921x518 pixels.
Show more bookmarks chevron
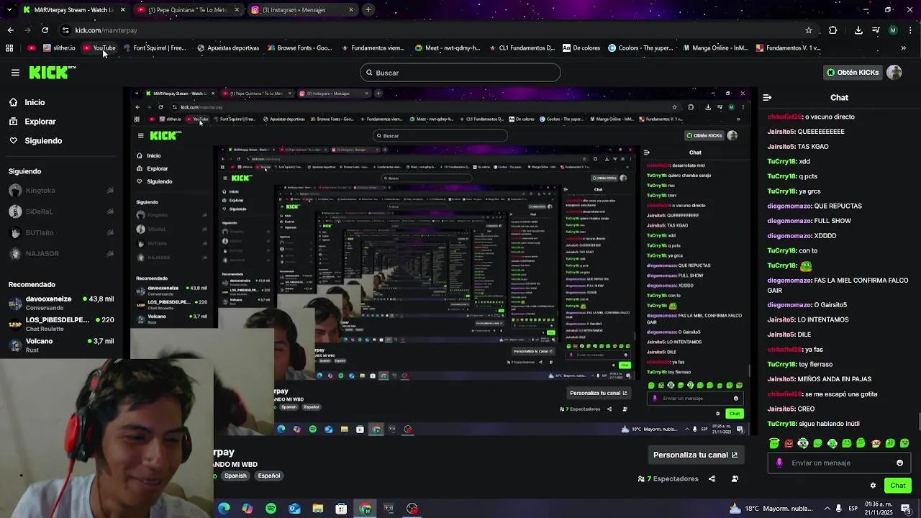coord(904,48)
